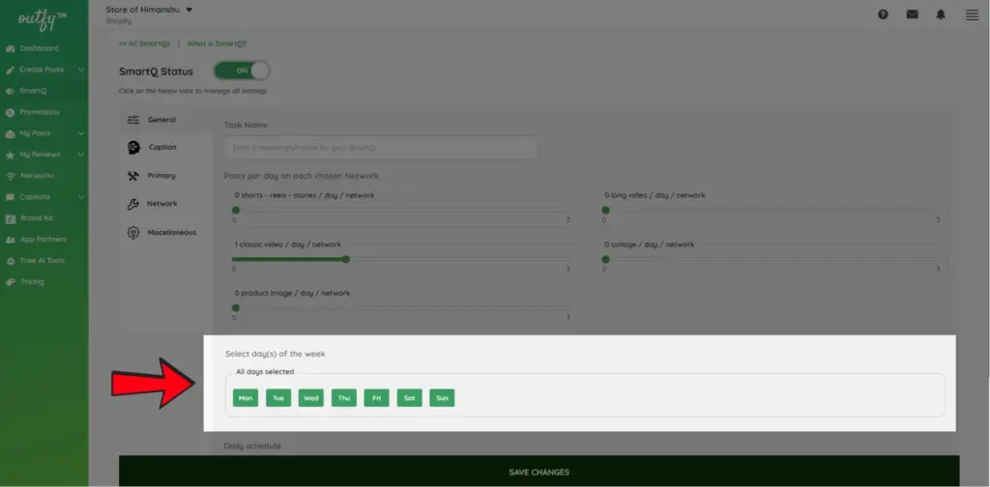Toggle the Sun day button

coord(442,398)
